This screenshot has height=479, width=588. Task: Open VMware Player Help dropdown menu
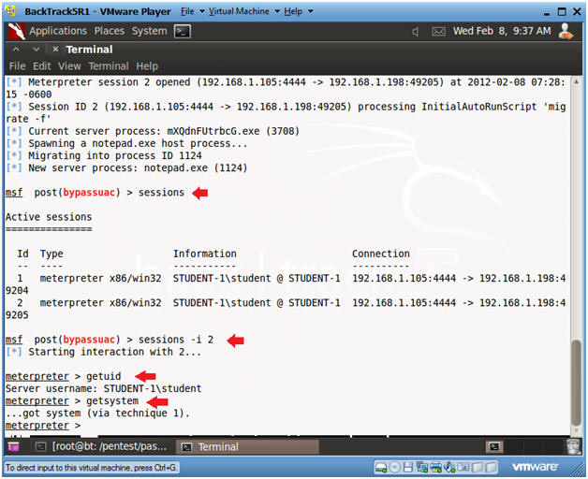point(298,11)
